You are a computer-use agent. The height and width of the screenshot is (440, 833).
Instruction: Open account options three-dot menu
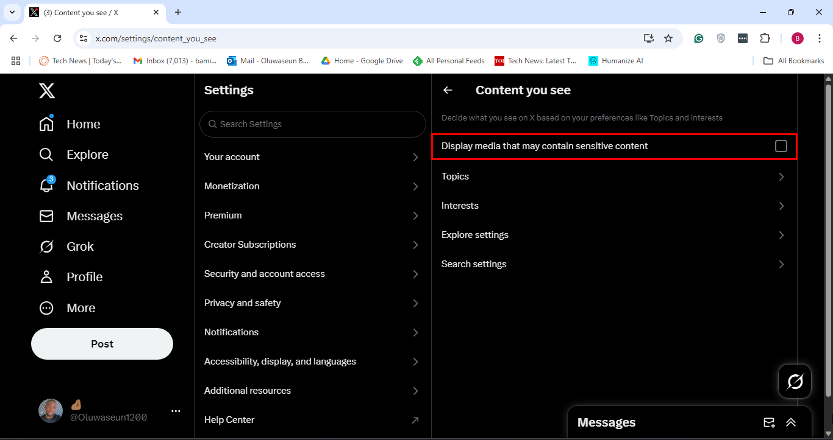[176, 411]
